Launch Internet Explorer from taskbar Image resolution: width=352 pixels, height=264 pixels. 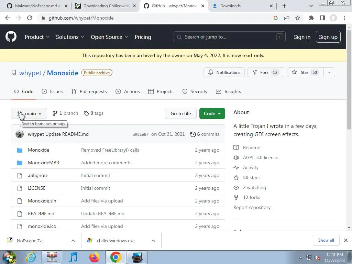[x=31, y=257]
